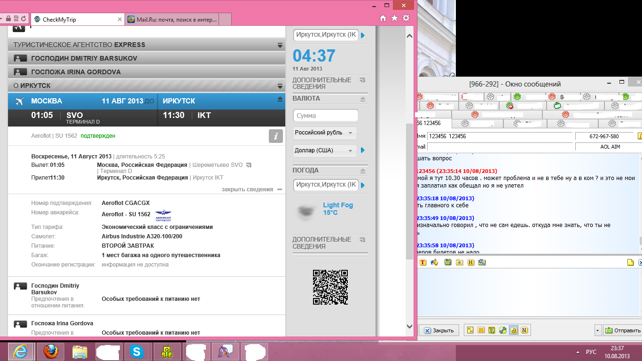Screen dimensions: 642x361
Task: Open the Российский рубль currency dropdown
Action: [325, 133]
